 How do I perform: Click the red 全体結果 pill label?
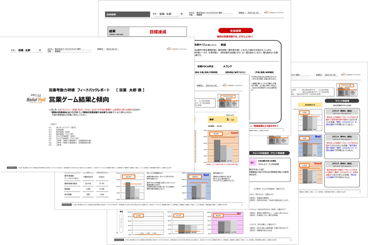236,31
